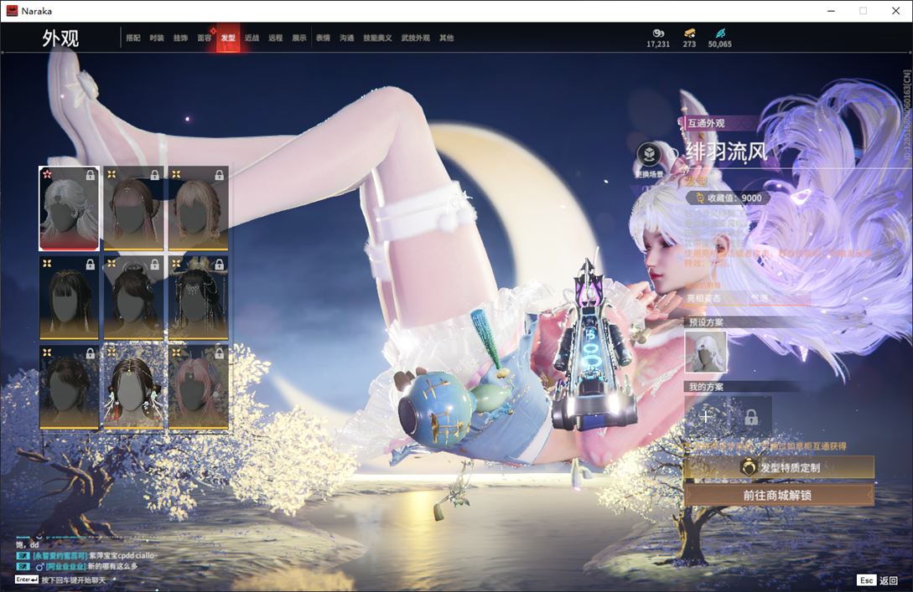Image resolution: width=913 pixels, height=592 pixels.
Task: Select the dark updo with silver hairpin thumbnail
Action: [133, 298]
